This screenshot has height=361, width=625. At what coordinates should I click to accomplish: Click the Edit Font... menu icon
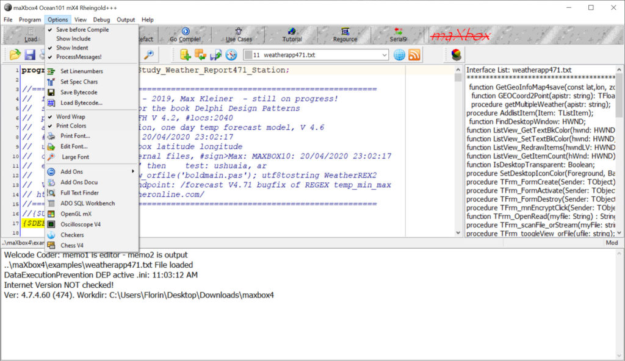click(x=51, y=146)
